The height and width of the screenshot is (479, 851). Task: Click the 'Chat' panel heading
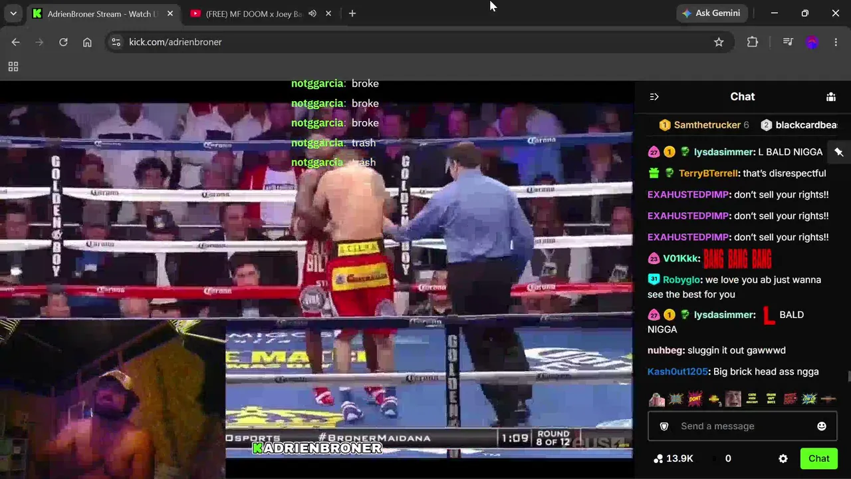pyautogui.click(x=743, y=97)
